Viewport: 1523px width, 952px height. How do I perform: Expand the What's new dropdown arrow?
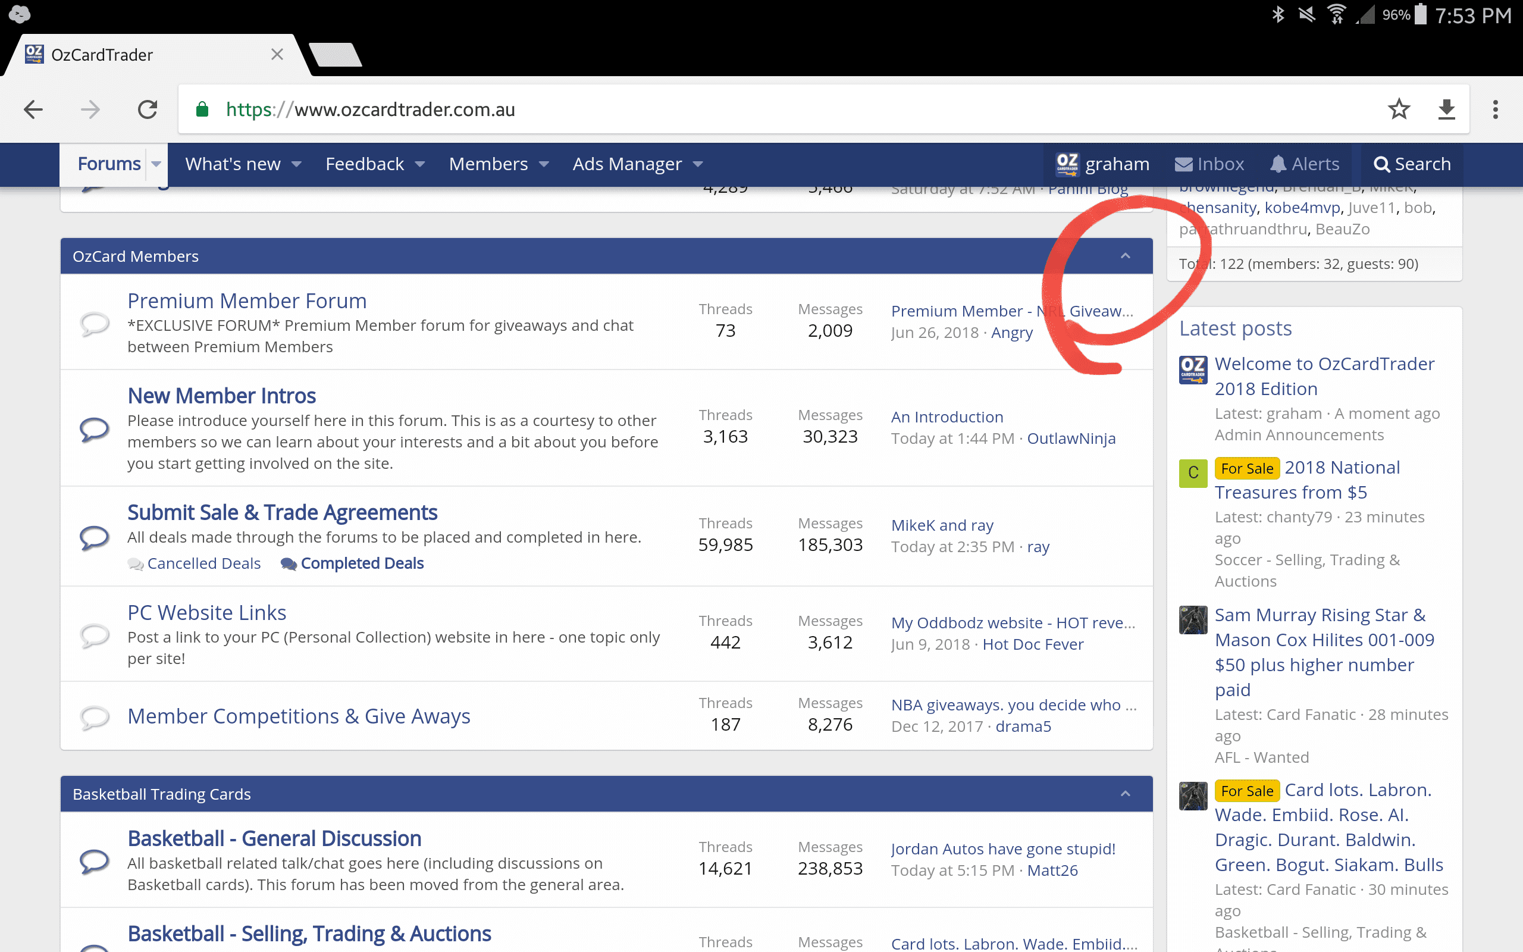(296, 164)
